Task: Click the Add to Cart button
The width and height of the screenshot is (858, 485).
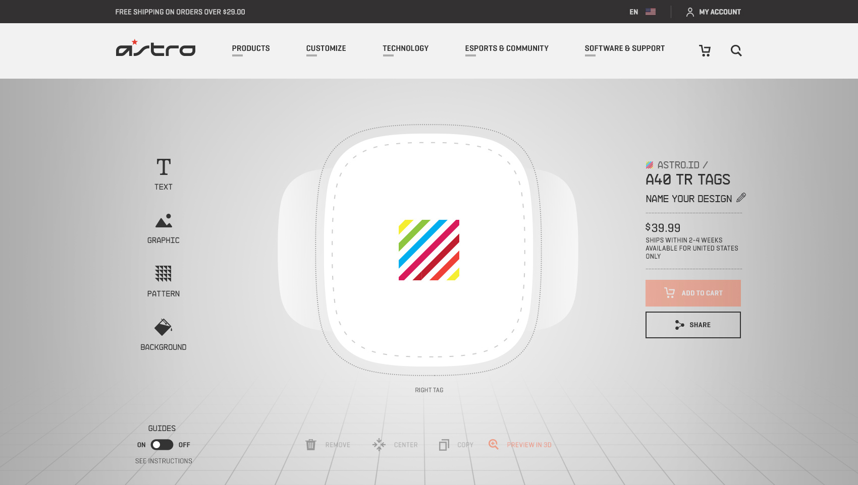Action: [x=693, y=293]
